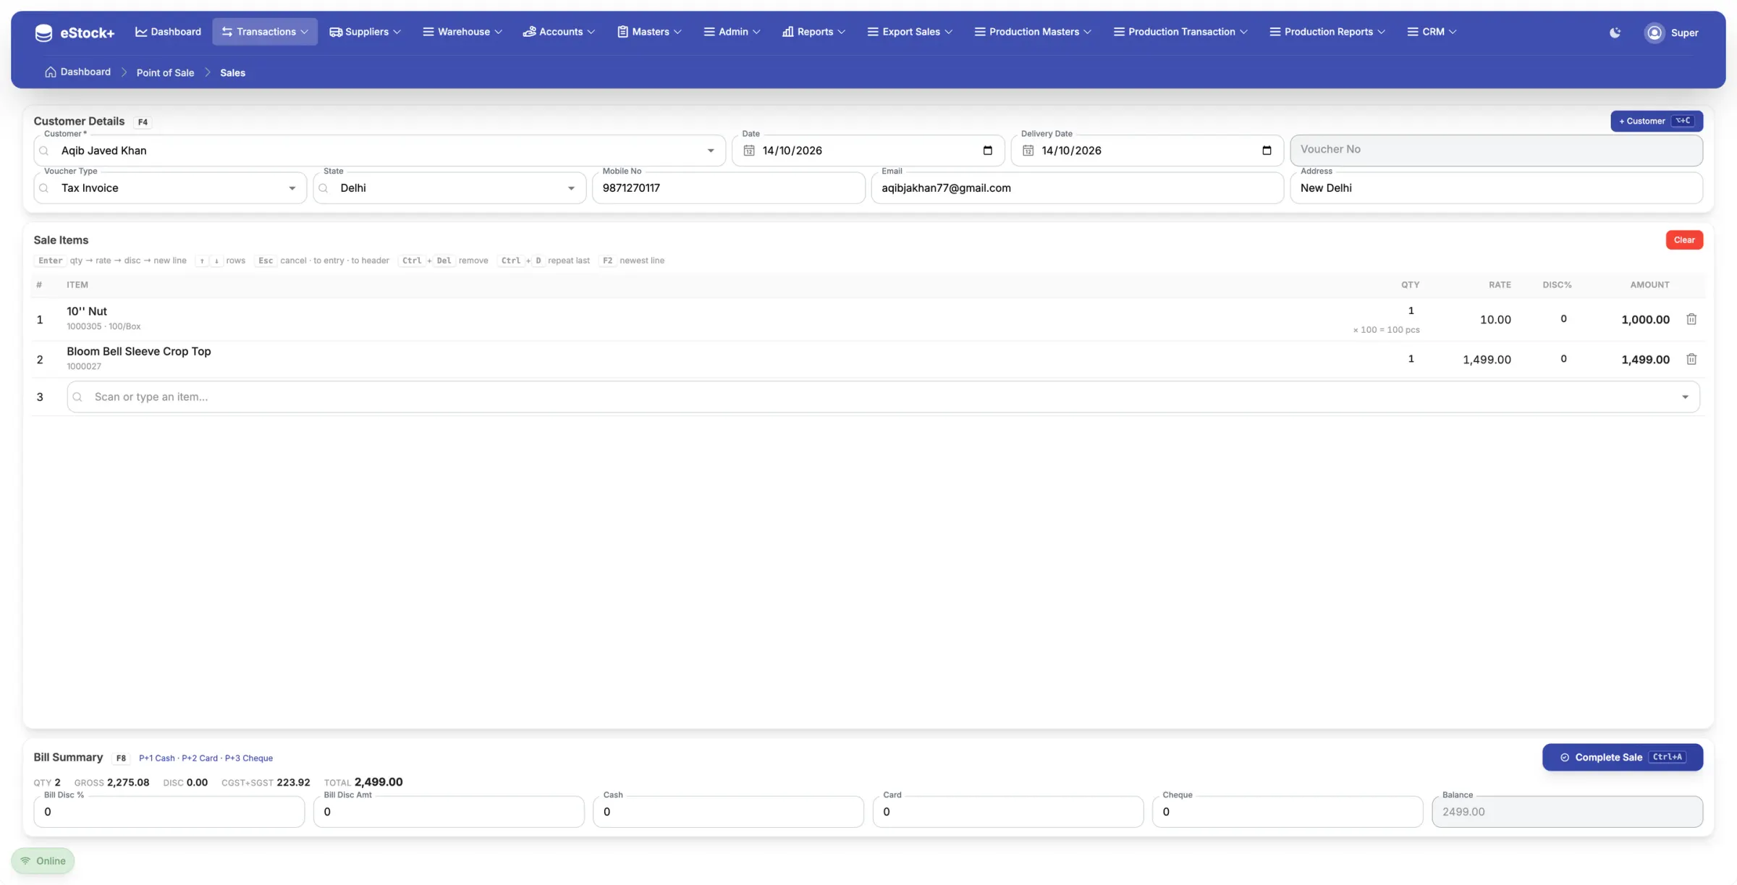This screenshot has height=885, width=1737.
Task: Expand the Customer dropdown arrow
Action: 711,151
